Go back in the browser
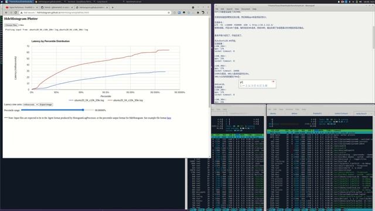375x211 pixels. coord(6,12)
